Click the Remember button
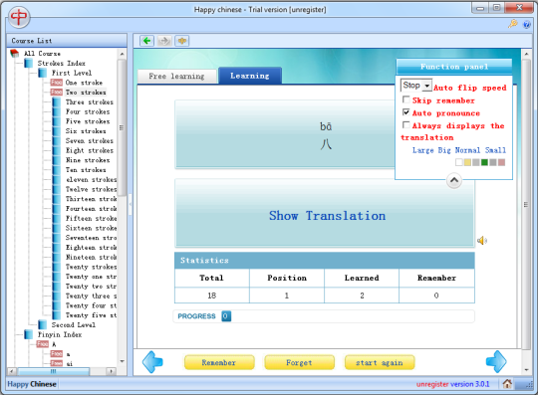Image resolution: width=538 pixels, height=395 pixels. click(x=219, y=362)
